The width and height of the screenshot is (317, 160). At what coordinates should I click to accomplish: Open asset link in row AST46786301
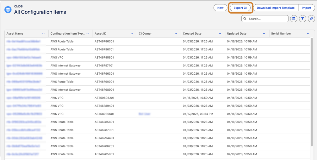click(23, 42)
